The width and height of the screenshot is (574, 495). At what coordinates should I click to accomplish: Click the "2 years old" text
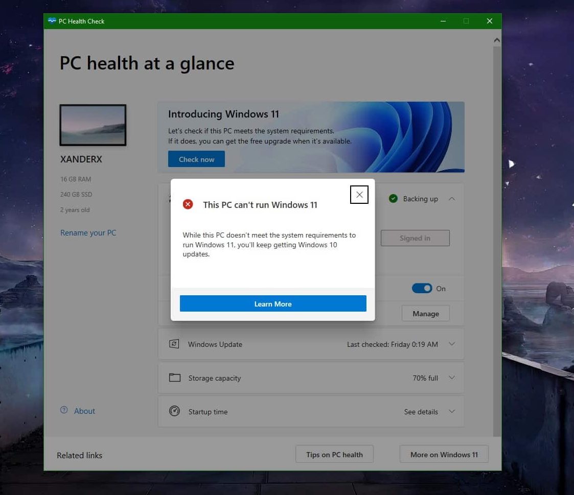(75, 209)
